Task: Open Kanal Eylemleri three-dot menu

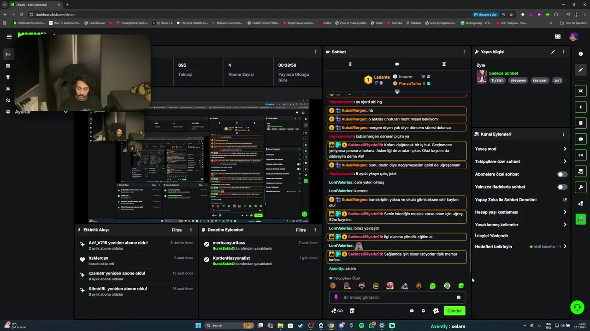Action: point(563,134)
